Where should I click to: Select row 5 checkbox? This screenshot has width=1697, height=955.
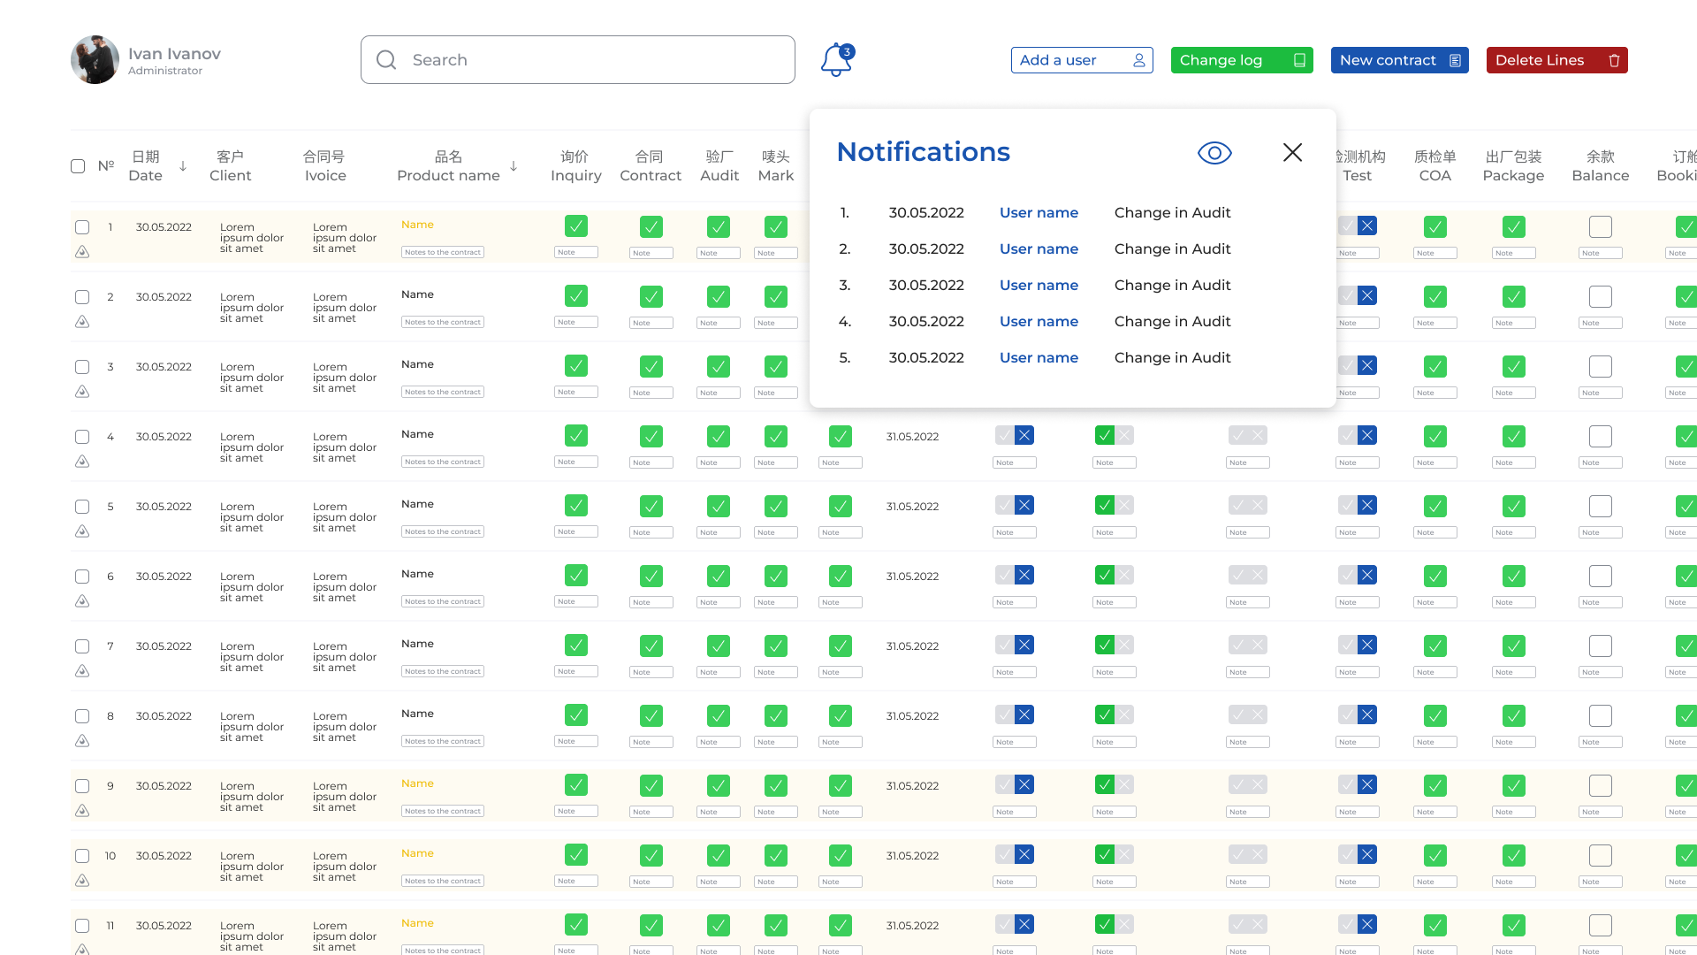point(82,507)
